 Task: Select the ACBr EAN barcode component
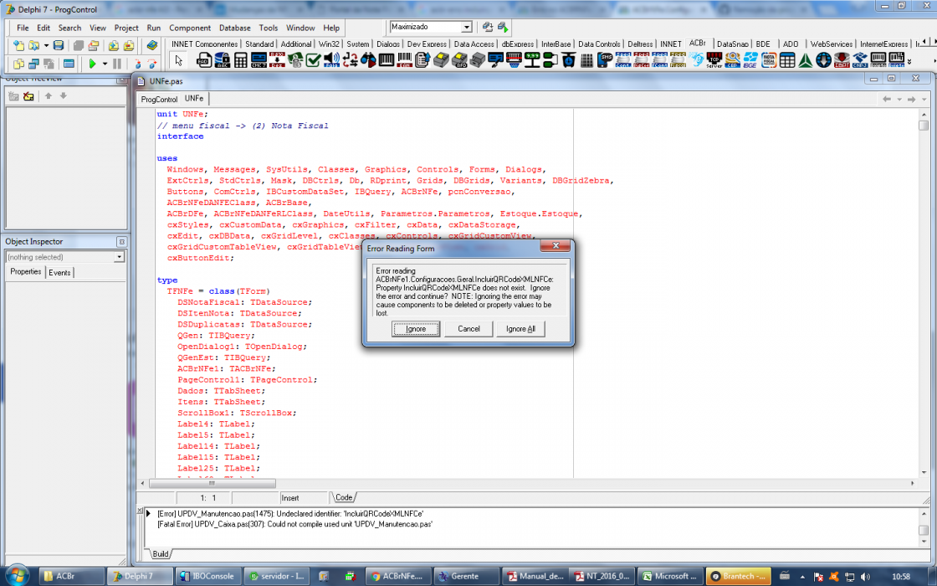pos(405,60)
